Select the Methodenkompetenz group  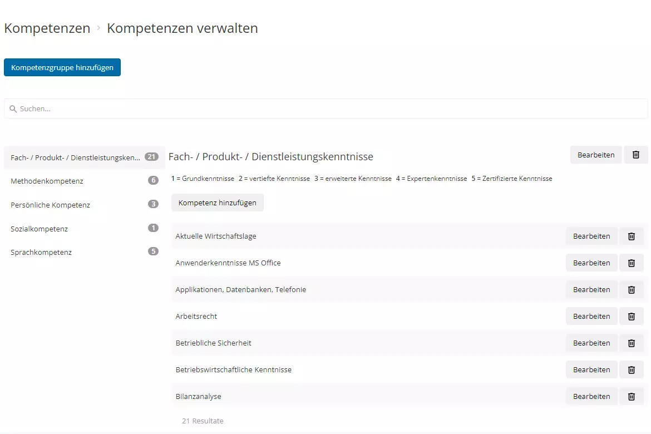(x=47, y=181)
